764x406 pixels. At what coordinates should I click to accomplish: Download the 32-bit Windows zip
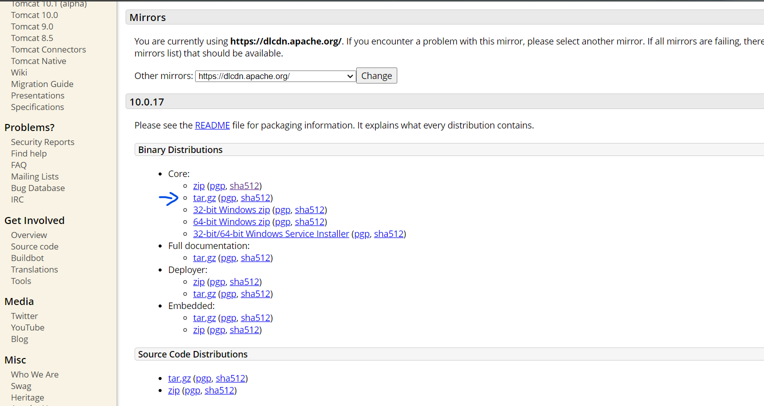tap(232, 209)
